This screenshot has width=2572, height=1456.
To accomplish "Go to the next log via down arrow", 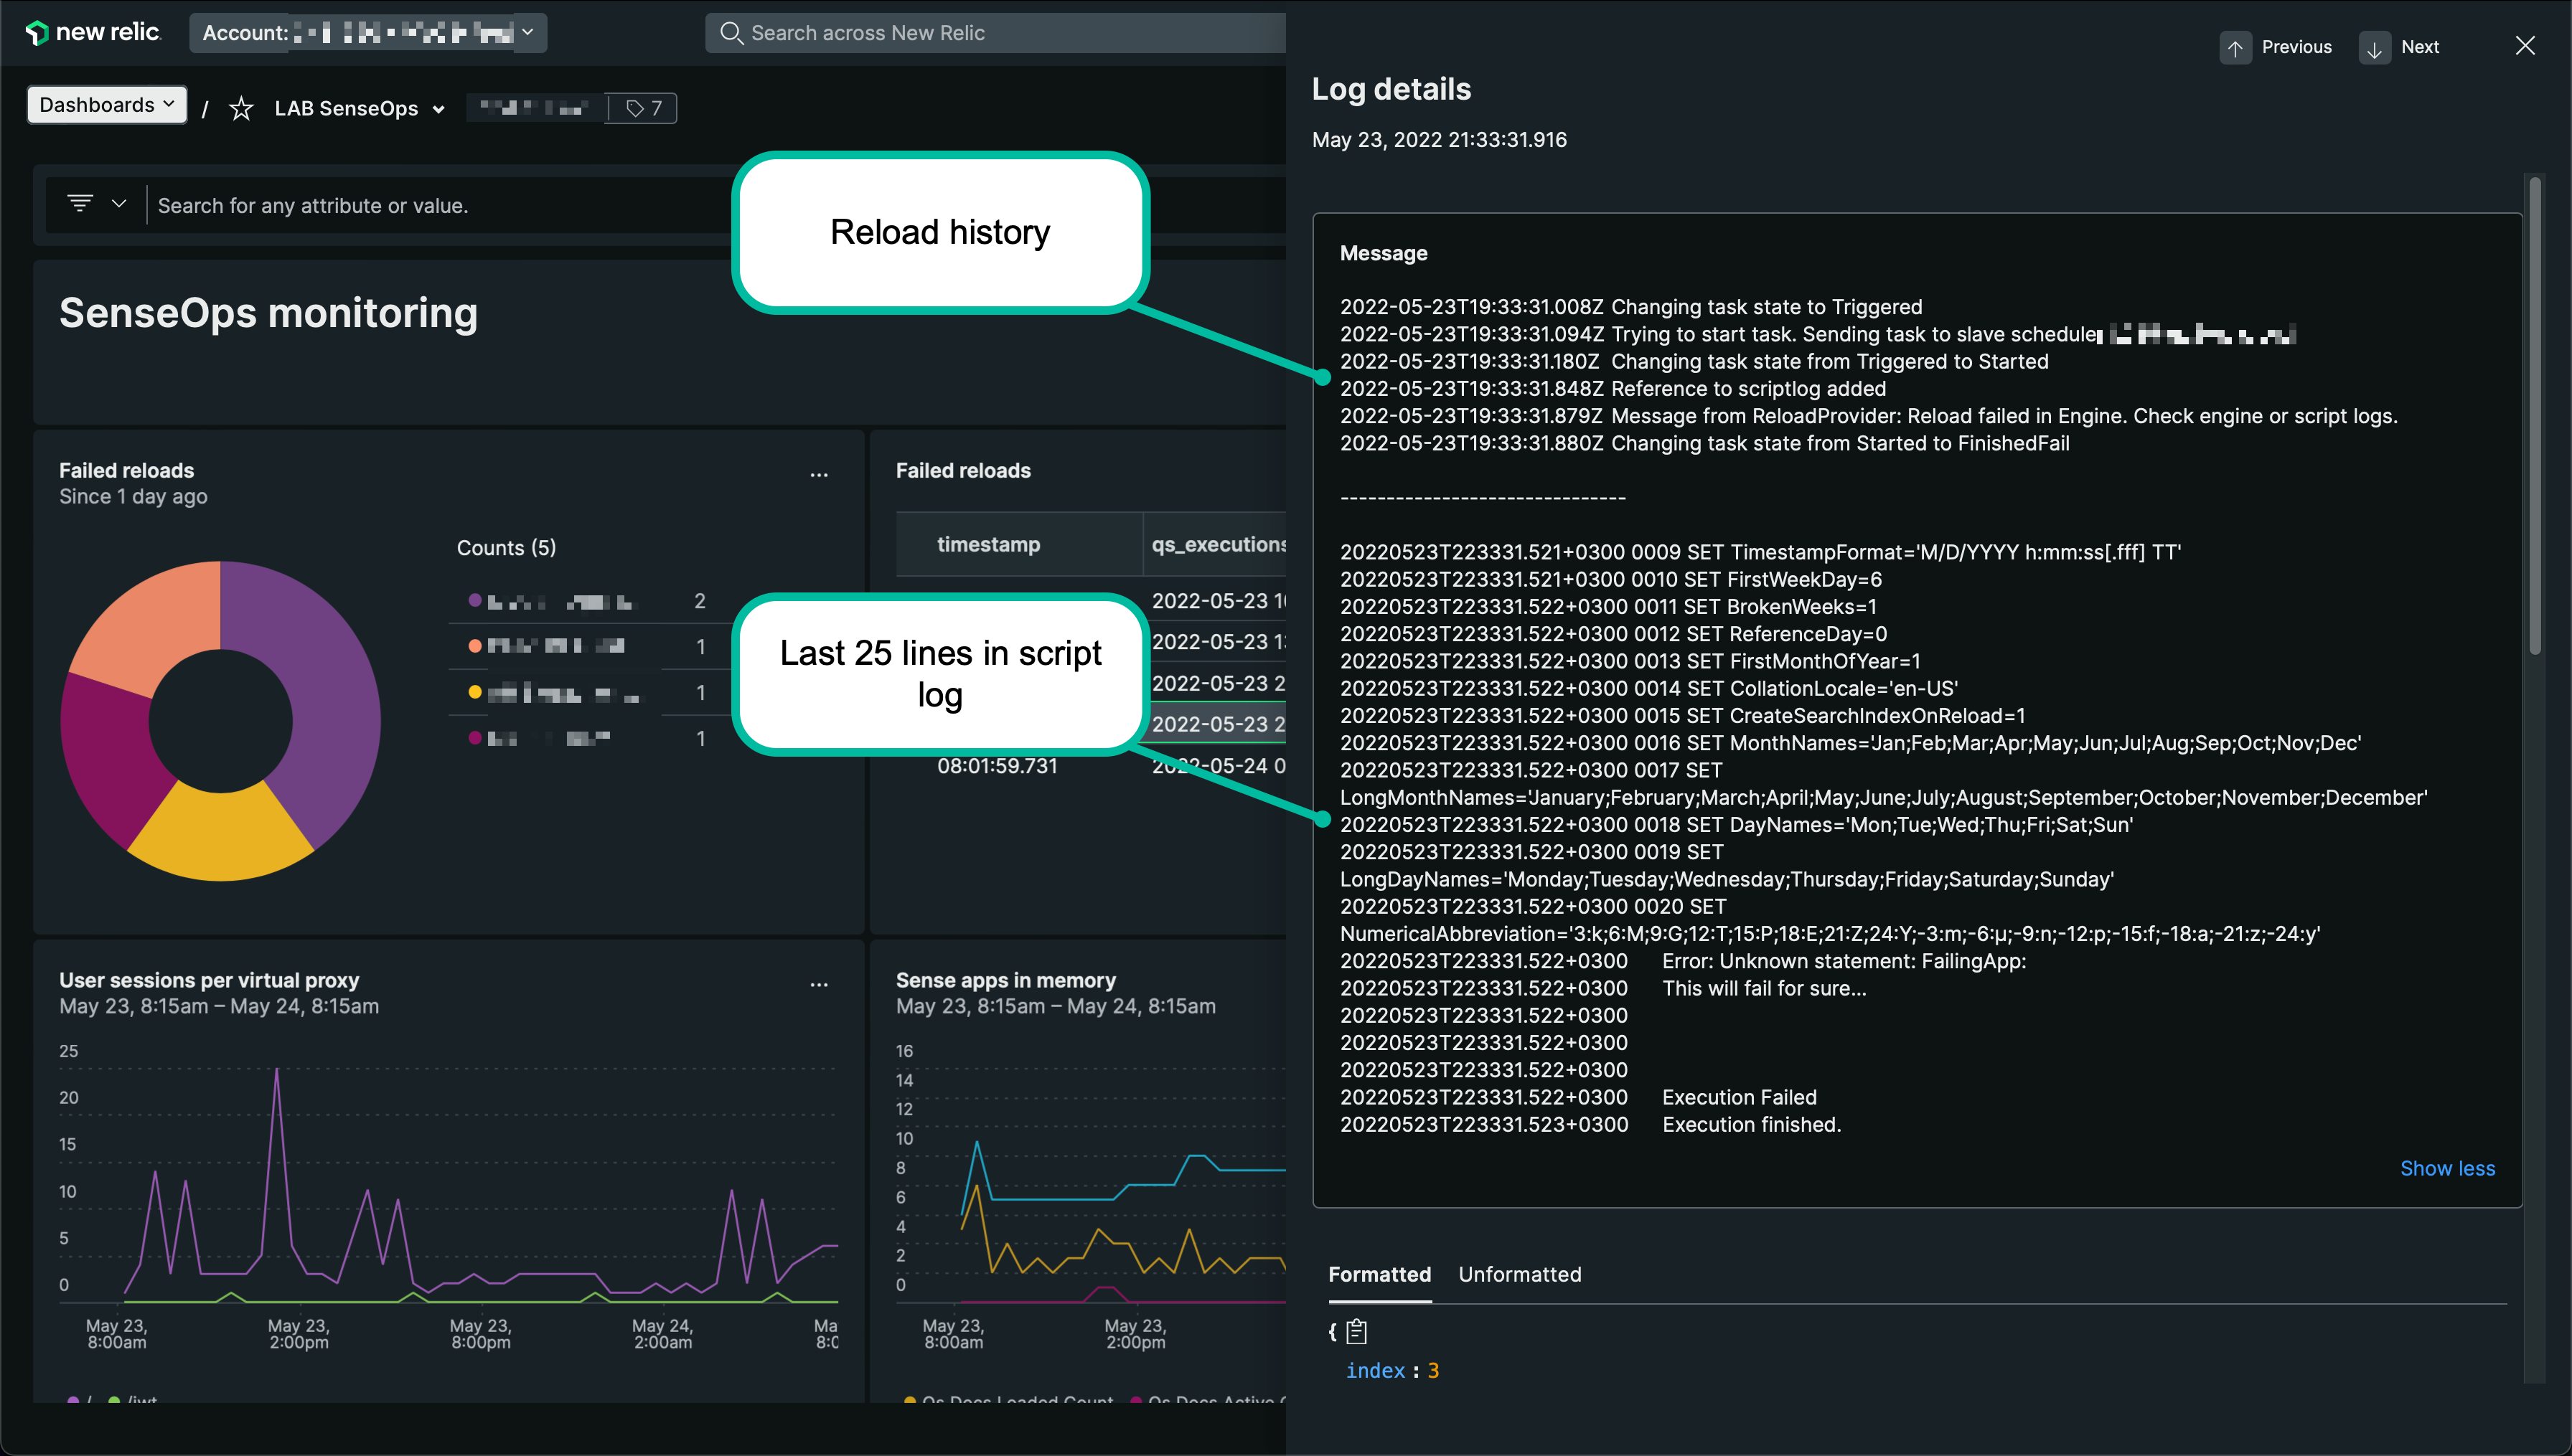I will pos(2374,48).
